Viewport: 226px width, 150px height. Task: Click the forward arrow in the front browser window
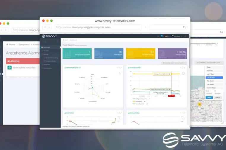(x=50, y=27)
